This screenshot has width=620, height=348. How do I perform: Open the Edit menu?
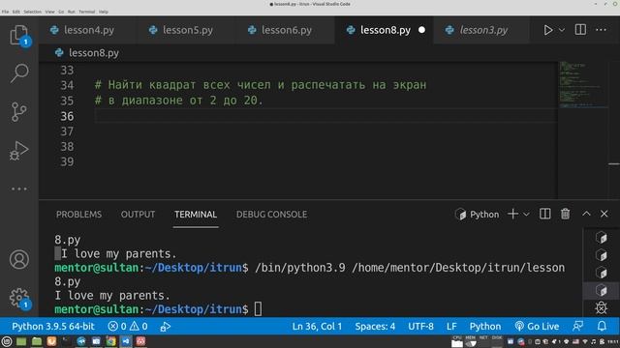coord(15,12)
